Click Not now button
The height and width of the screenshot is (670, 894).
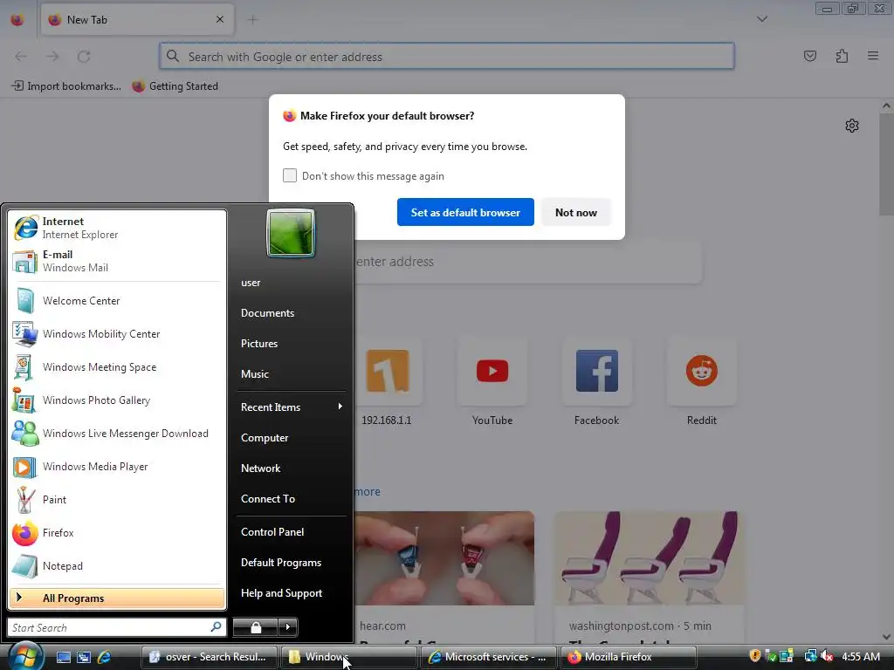point(576,212)
